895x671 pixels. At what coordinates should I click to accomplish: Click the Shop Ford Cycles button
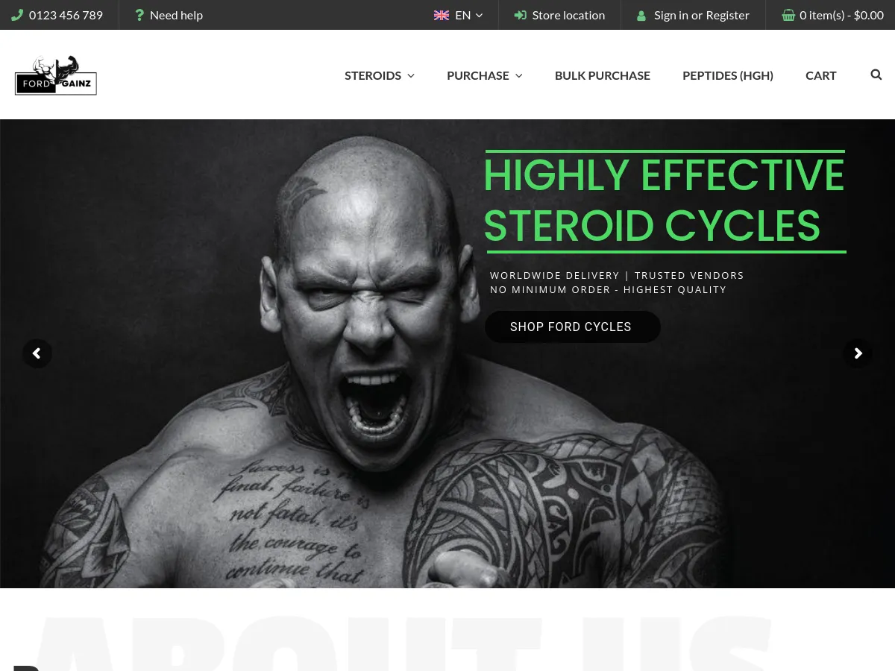pyautogui.click(x=573, y=327)
